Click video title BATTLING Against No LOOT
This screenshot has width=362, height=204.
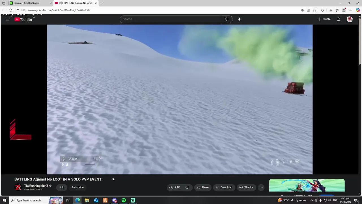(x=59, y=179)
